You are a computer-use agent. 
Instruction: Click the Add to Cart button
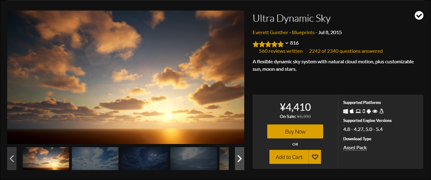pos(289,157)
